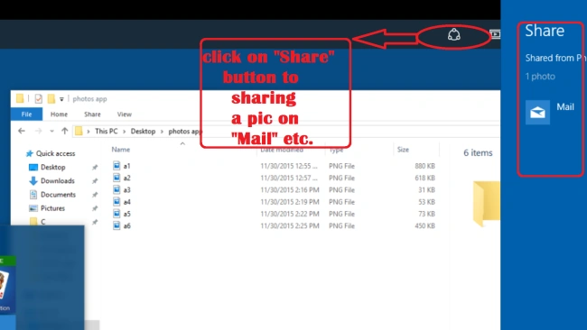
Task: Click the properties checkmark icon in title bar
Action: (x=38, y=98)
